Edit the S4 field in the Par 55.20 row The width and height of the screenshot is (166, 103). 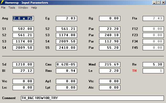pyautogui.click(x=23, y=48)
